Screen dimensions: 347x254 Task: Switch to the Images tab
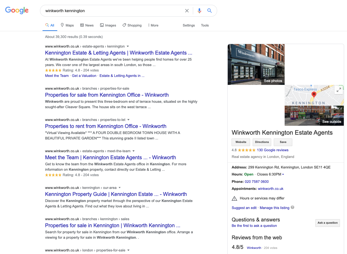coord(108,26)
